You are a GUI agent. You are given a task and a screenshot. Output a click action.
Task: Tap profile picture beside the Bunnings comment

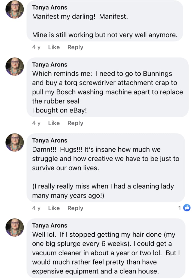15,67
